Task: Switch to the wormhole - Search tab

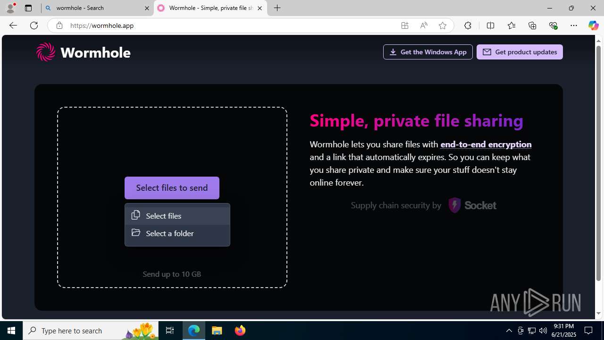Action: pos(97,8)
